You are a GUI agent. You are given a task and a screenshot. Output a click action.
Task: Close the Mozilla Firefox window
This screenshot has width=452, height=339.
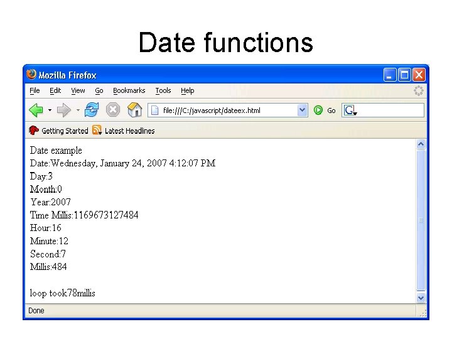[419, 75]
